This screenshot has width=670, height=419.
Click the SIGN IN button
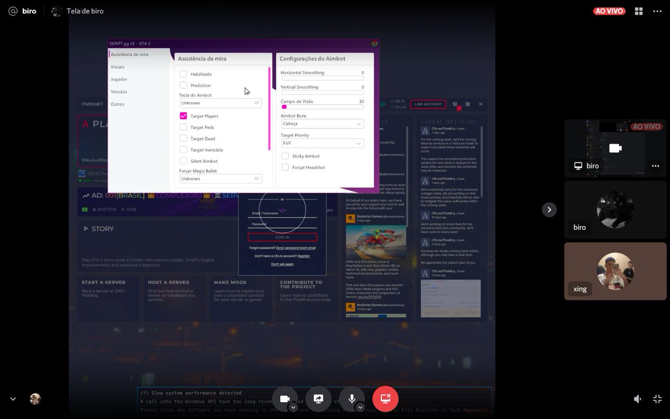pos(283,237)
